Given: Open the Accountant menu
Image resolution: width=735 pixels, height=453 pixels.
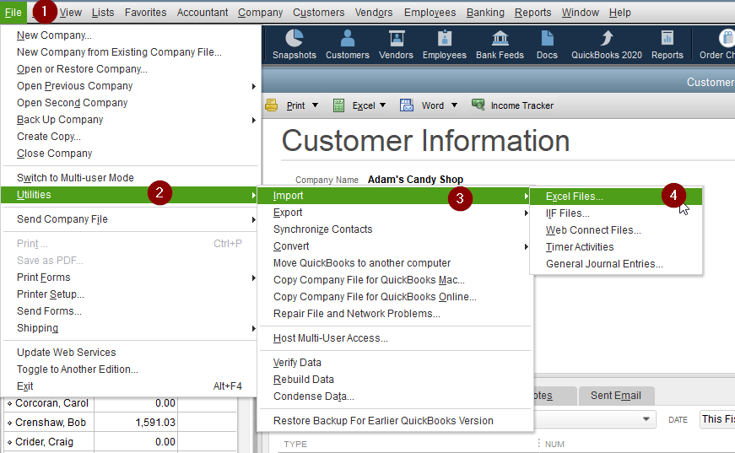Looking at the screenshot, I should (x=203, y=13).
